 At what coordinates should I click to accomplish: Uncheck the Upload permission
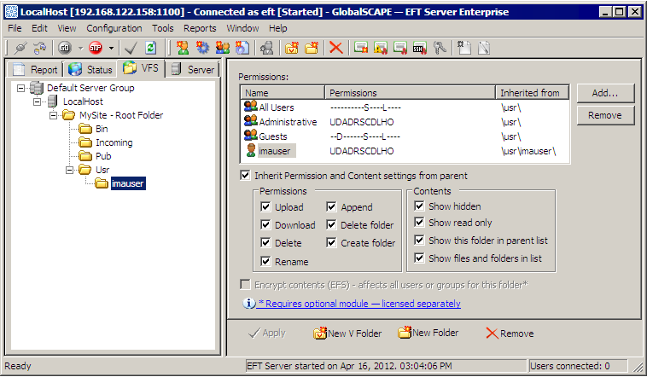point(265,206)
